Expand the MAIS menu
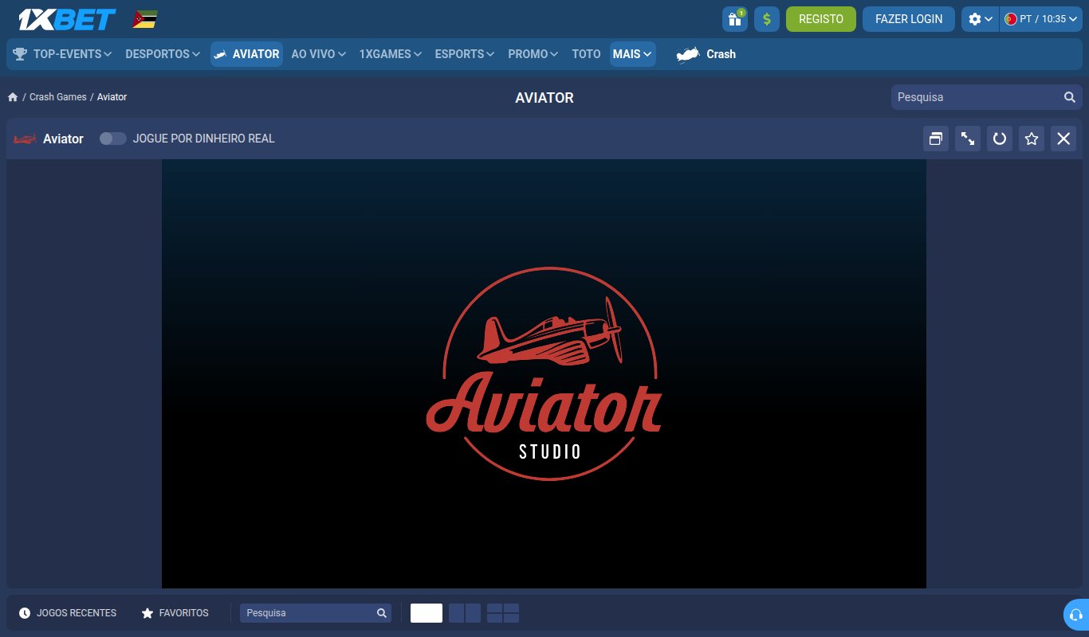 [633, 54]
